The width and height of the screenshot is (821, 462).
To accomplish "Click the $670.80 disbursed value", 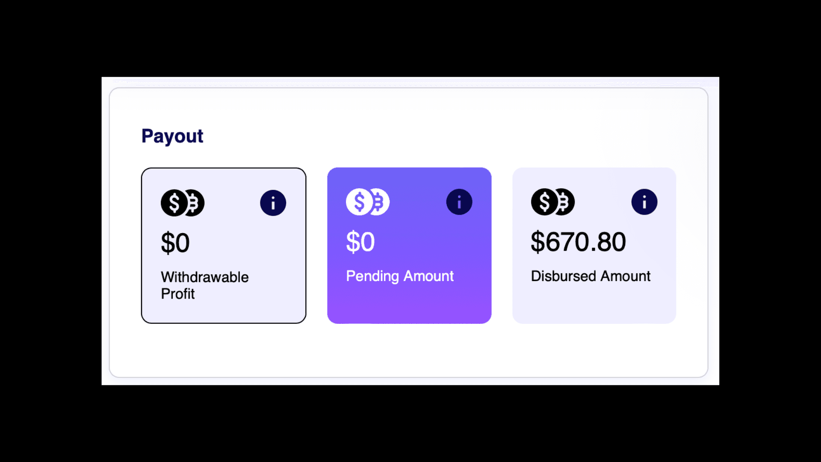I will 579,242.
